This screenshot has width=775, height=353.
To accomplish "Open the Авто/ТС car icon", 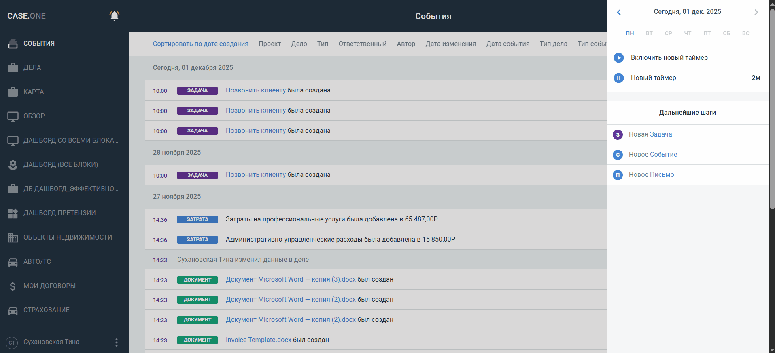I will [x=13, y=262].
